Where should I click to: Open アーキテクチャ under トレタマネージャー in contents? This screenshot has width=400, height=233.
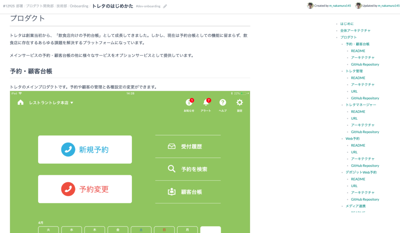(x=363, y=125)
